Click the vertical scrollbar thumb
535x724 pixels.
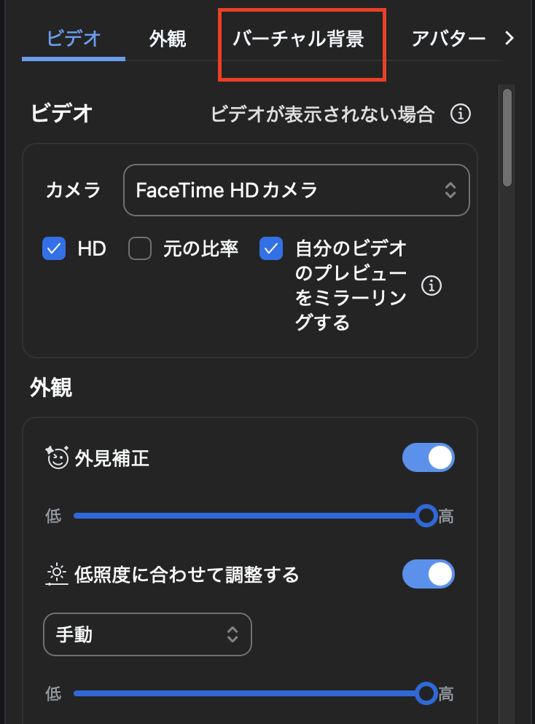(x=507, y=137)
